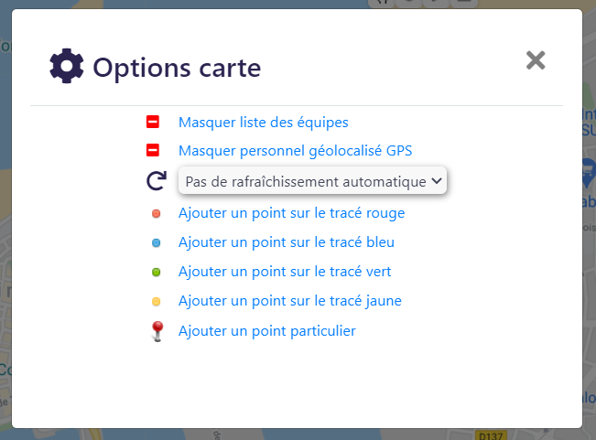596x440 pixels.
Task: Click the circular refresh arrow icon
Action: [x=157, y=181]
